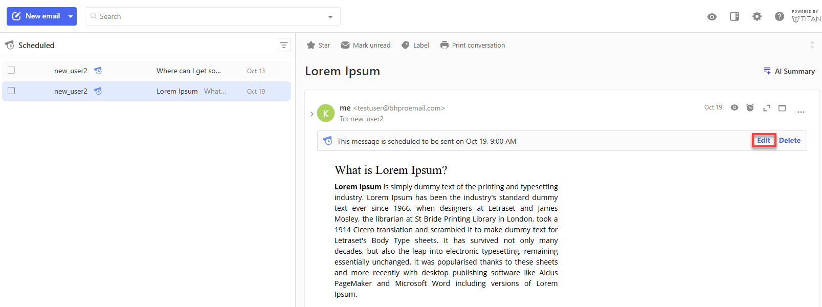Click the Powered by Titan logo
This screenshot has height=307, width=822.
coord(806,16)
